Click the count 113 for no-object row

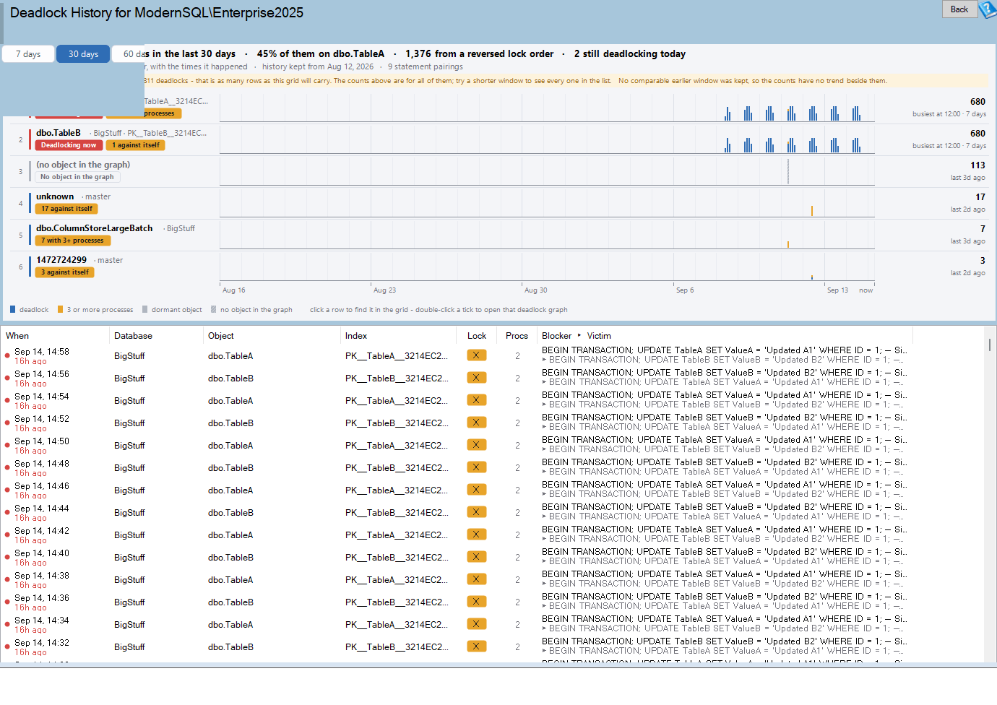[x=977, y=165]
